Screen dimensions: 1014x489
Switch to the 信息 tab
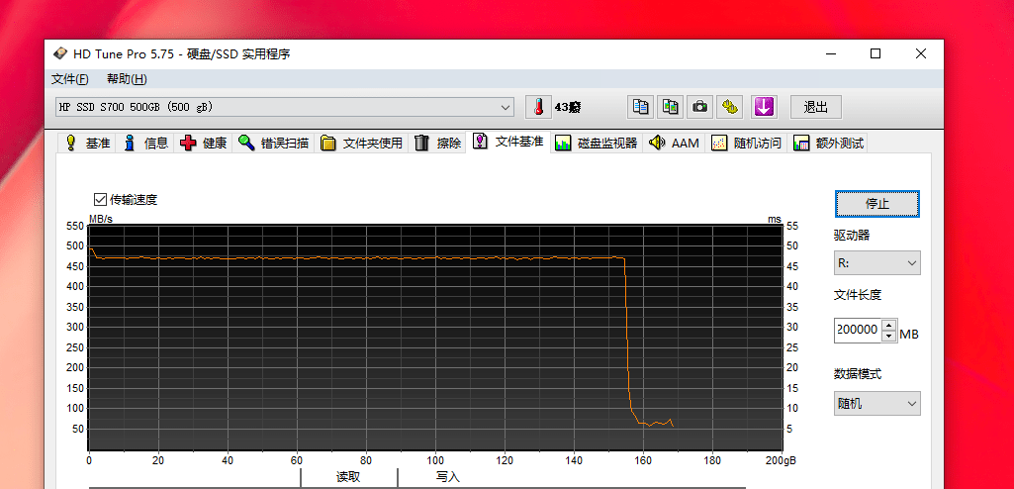pos(144,143)
